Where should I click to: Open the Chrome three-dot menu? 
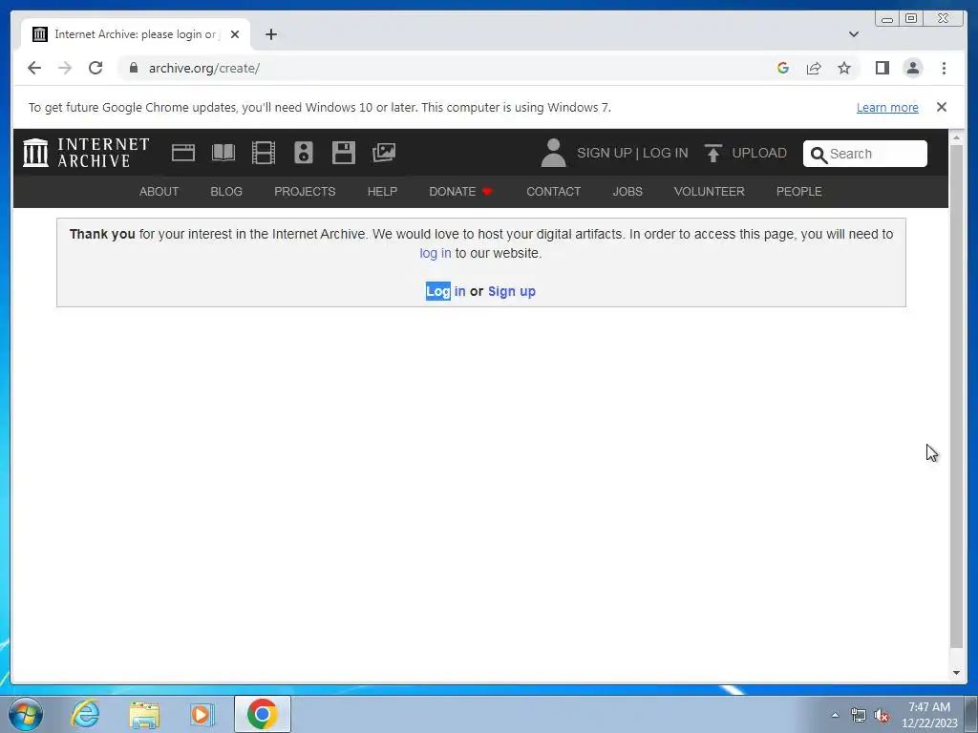944,68
